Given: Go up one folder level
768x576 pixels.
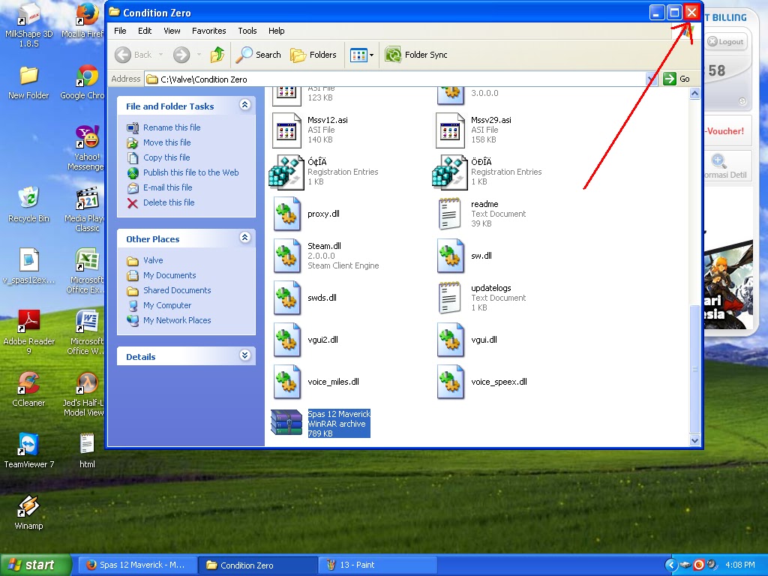Looking at the screenshot, I should tap(217, 55).
